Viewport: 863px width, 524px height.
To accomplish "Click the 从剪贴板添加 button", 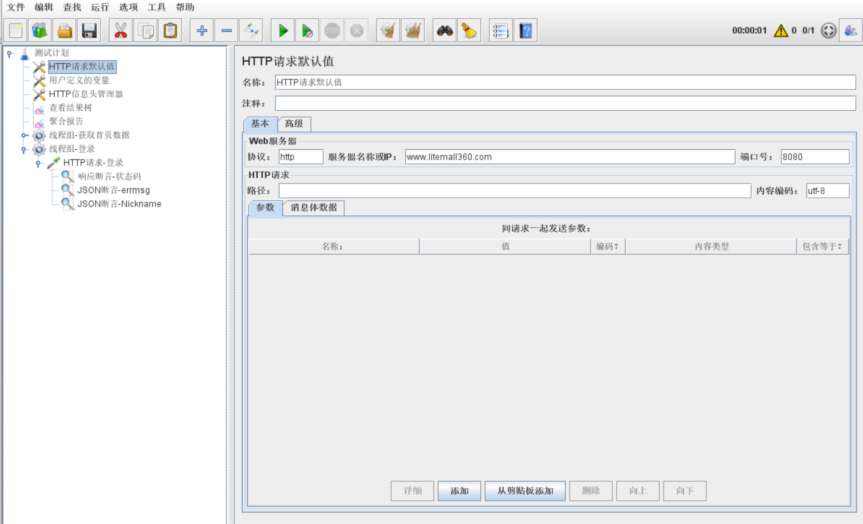I will point(525,491).
